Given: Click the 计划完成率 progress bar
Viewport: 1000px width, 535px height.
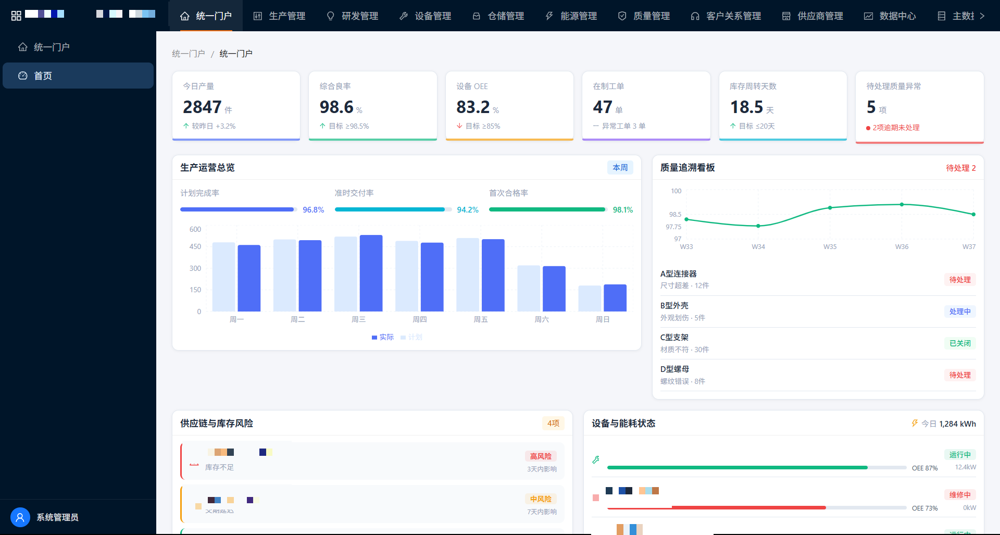Looking at the screenshot, I should click(x=239, y=209).
